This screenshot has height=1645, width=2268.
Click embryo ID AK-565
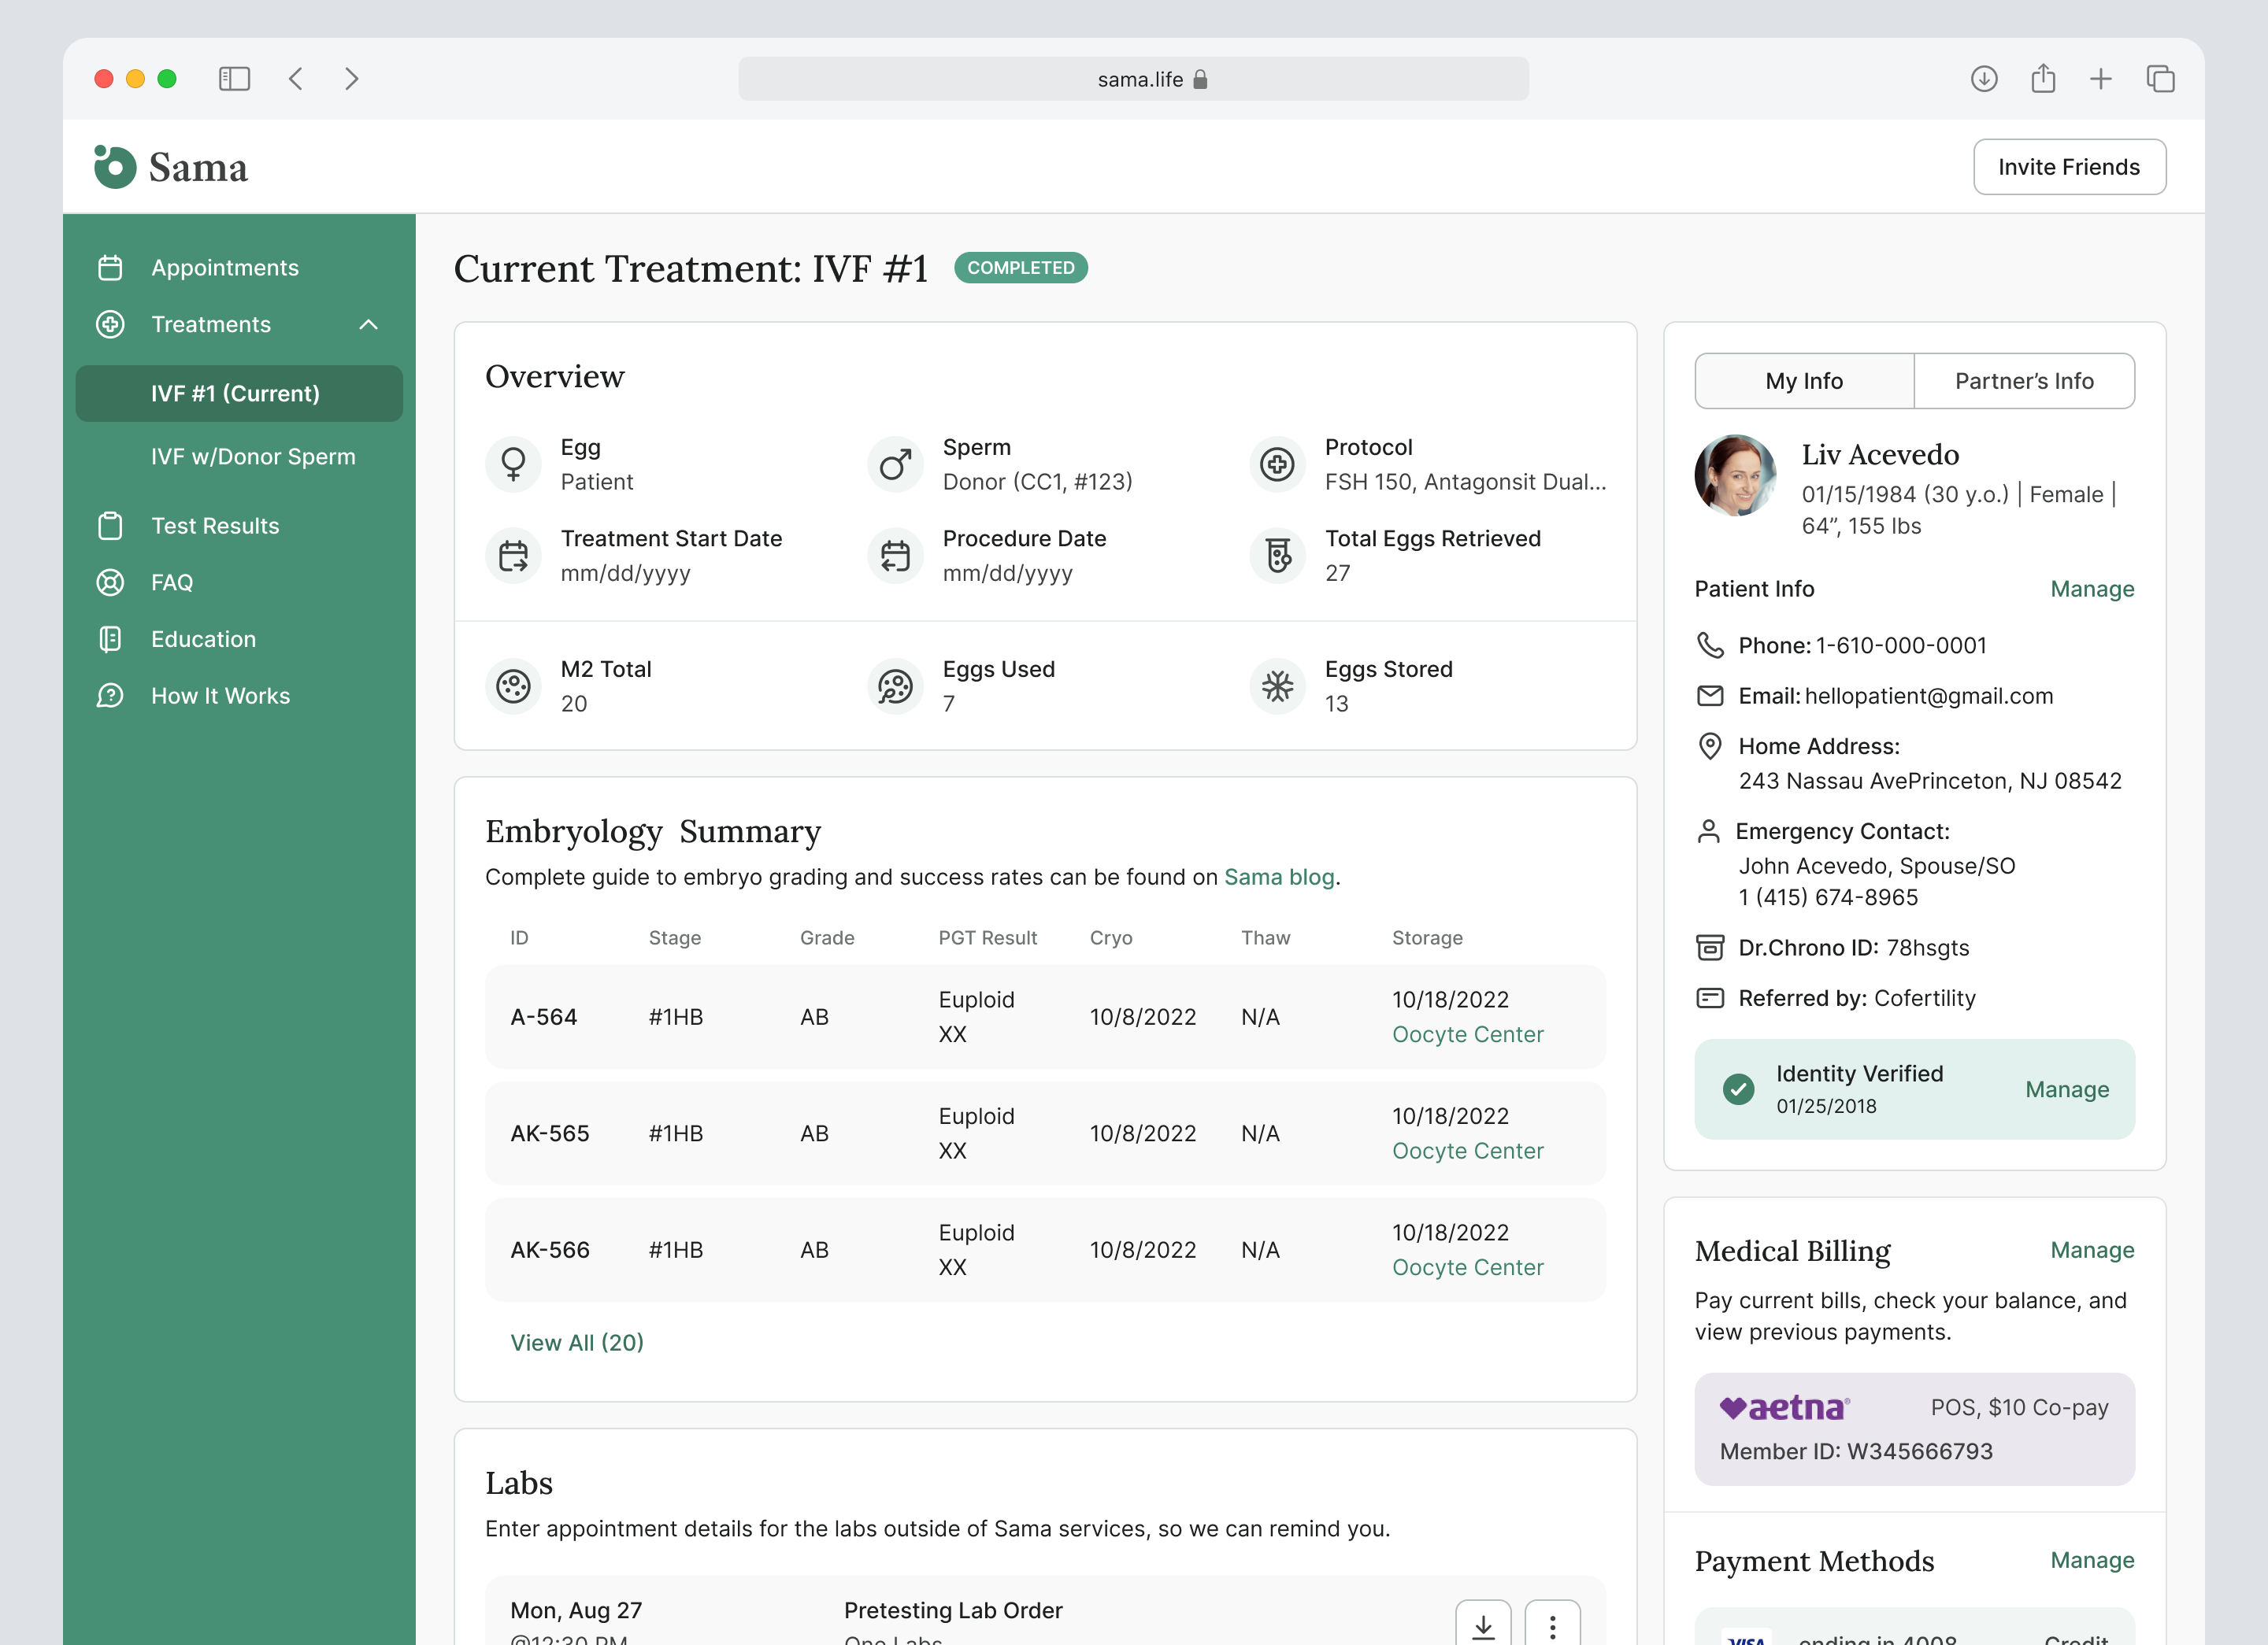coord(550,1134)
